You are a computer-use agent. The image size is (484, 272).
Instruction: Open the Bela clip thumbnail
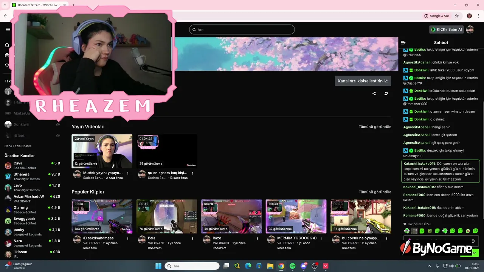tap(167, 216)
